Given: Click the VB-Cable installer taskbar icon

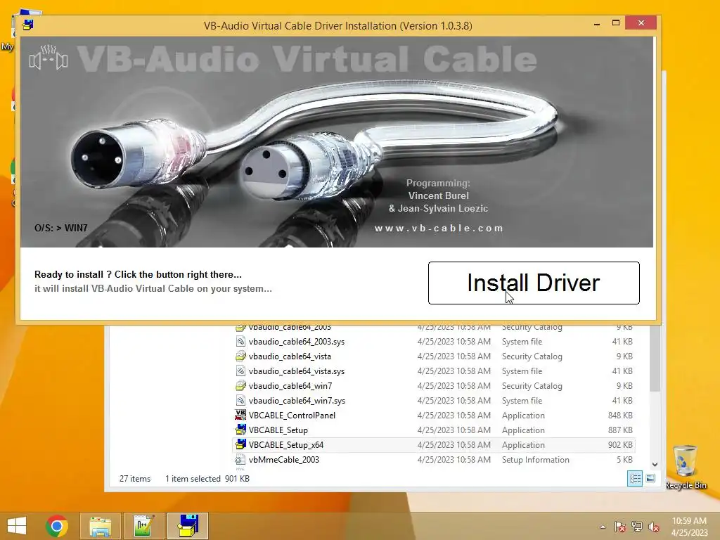Looking at the screenshot, I should 188,526.
